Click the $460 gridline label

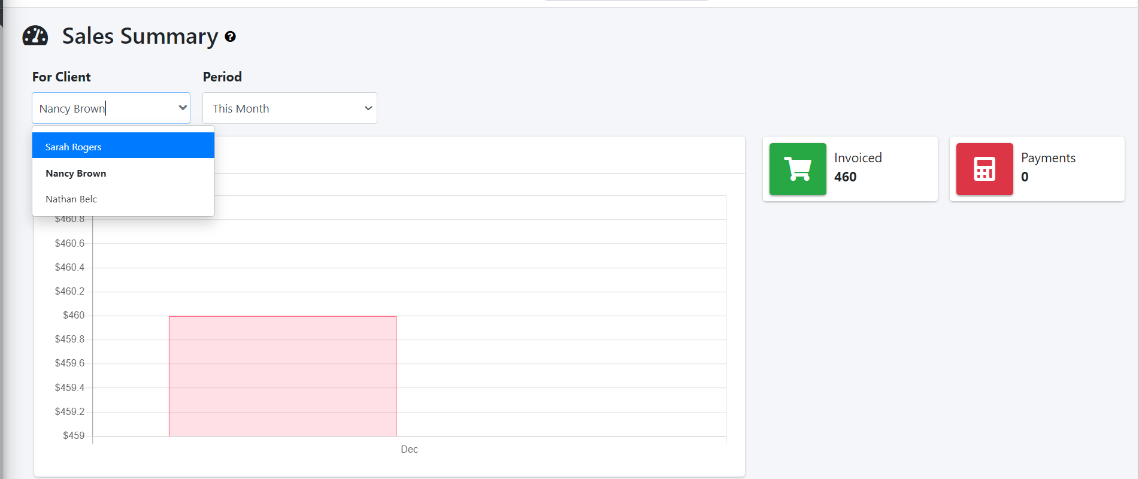click(72, 315)
